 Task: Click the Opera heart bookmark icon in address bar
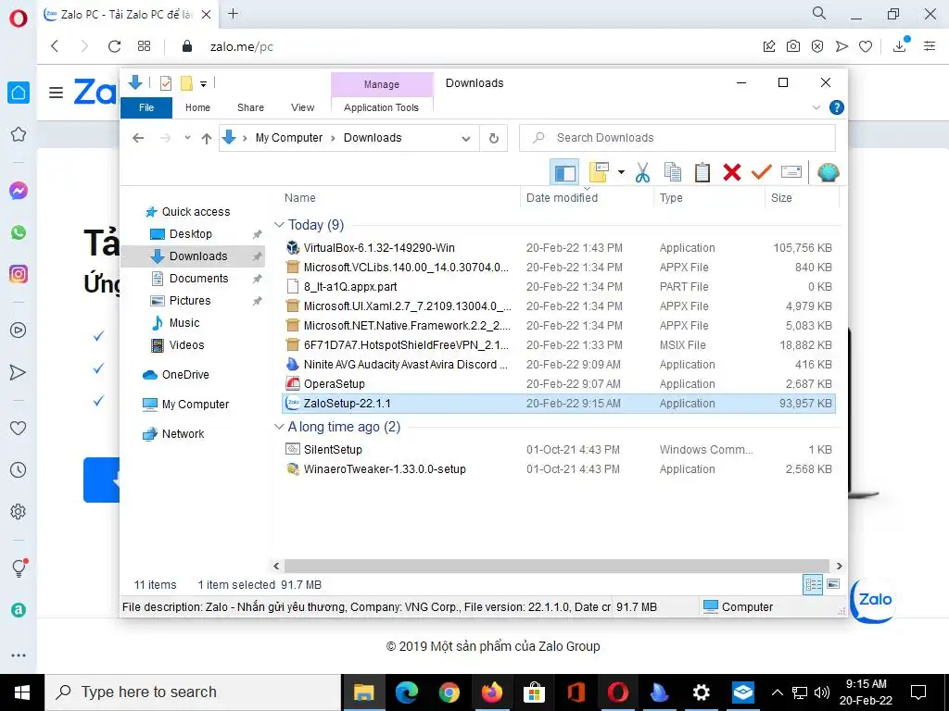click(866, 46)
